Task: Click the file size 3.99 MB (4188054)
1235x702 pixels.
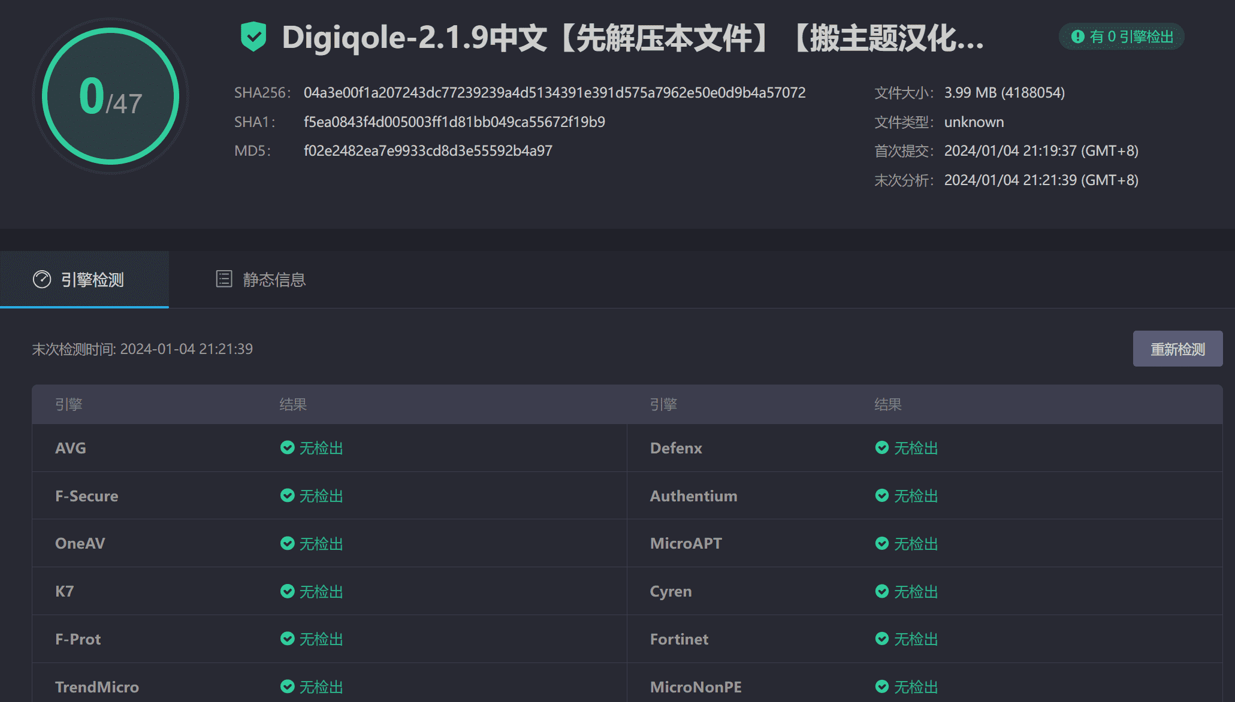Action: [1004, 93]
